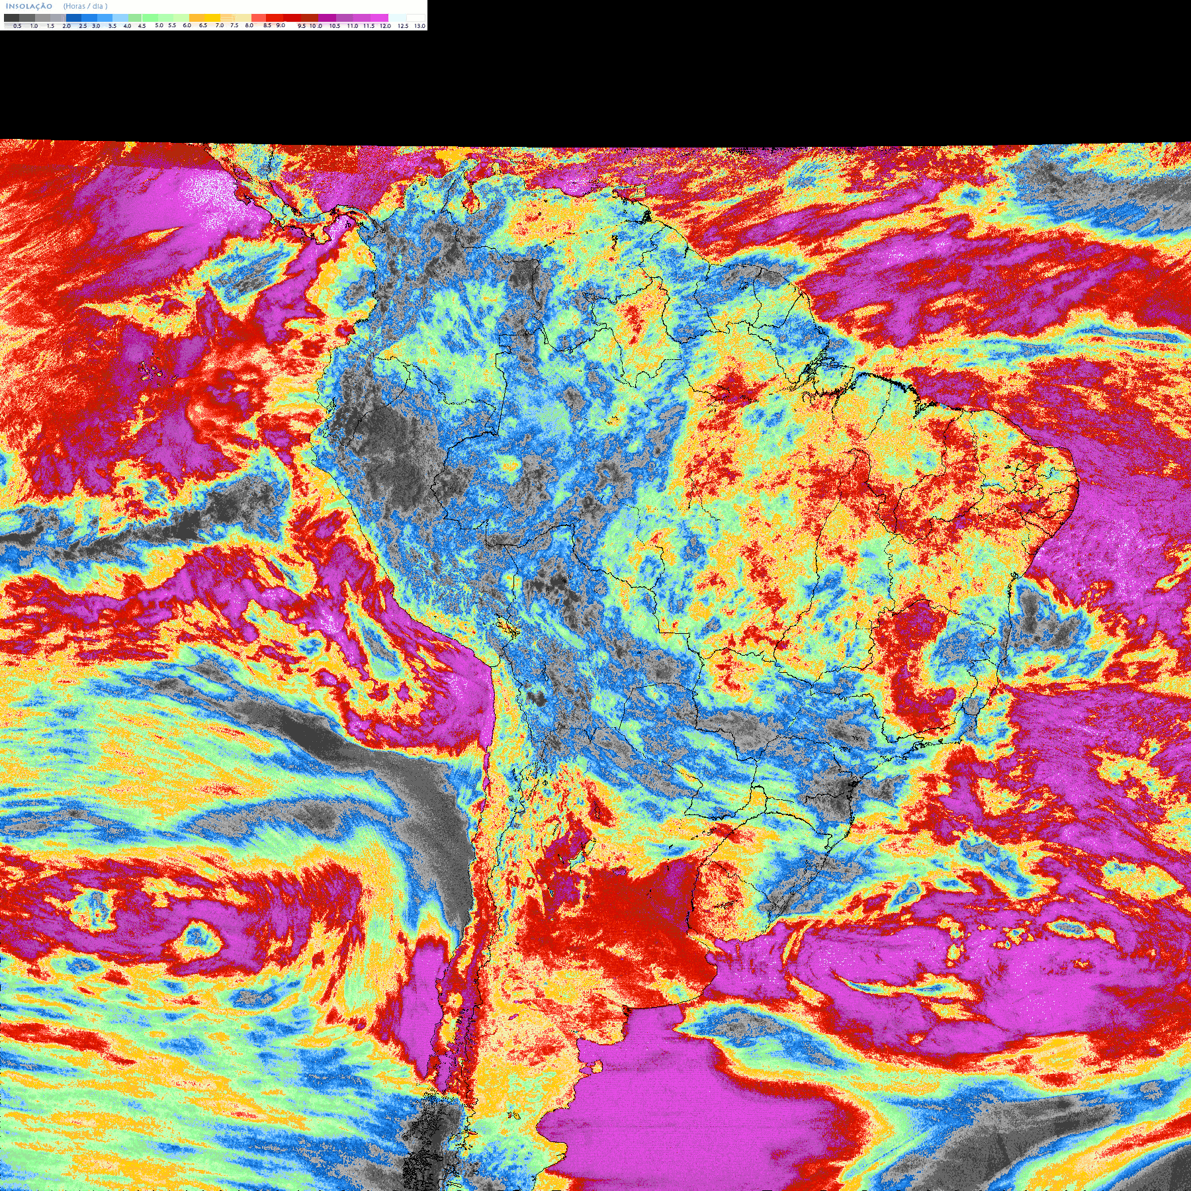The height and width of the screenshot is (1191, 1191).
Task: Select the 3.0 legend value
Action: (96, 26)
